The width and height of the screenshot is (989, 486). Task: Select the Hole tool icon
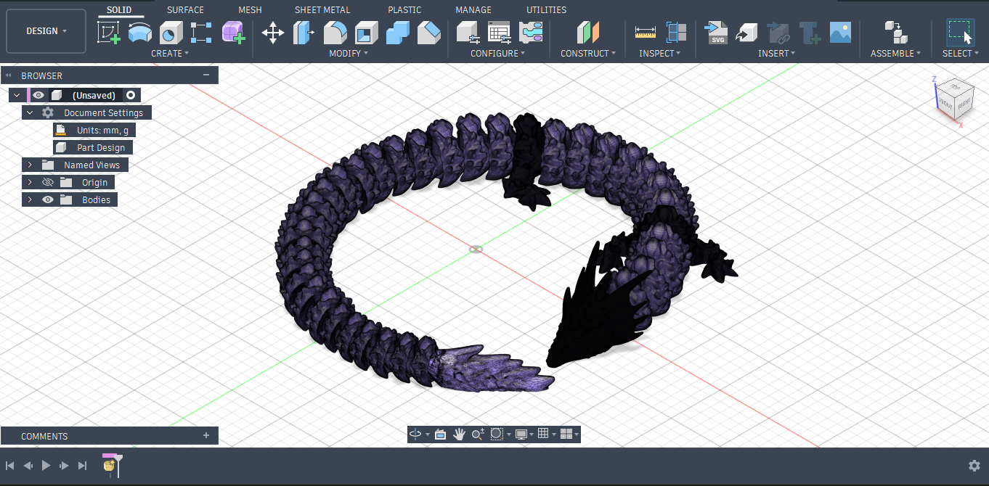pyautogui.click(x=171, y=33)
